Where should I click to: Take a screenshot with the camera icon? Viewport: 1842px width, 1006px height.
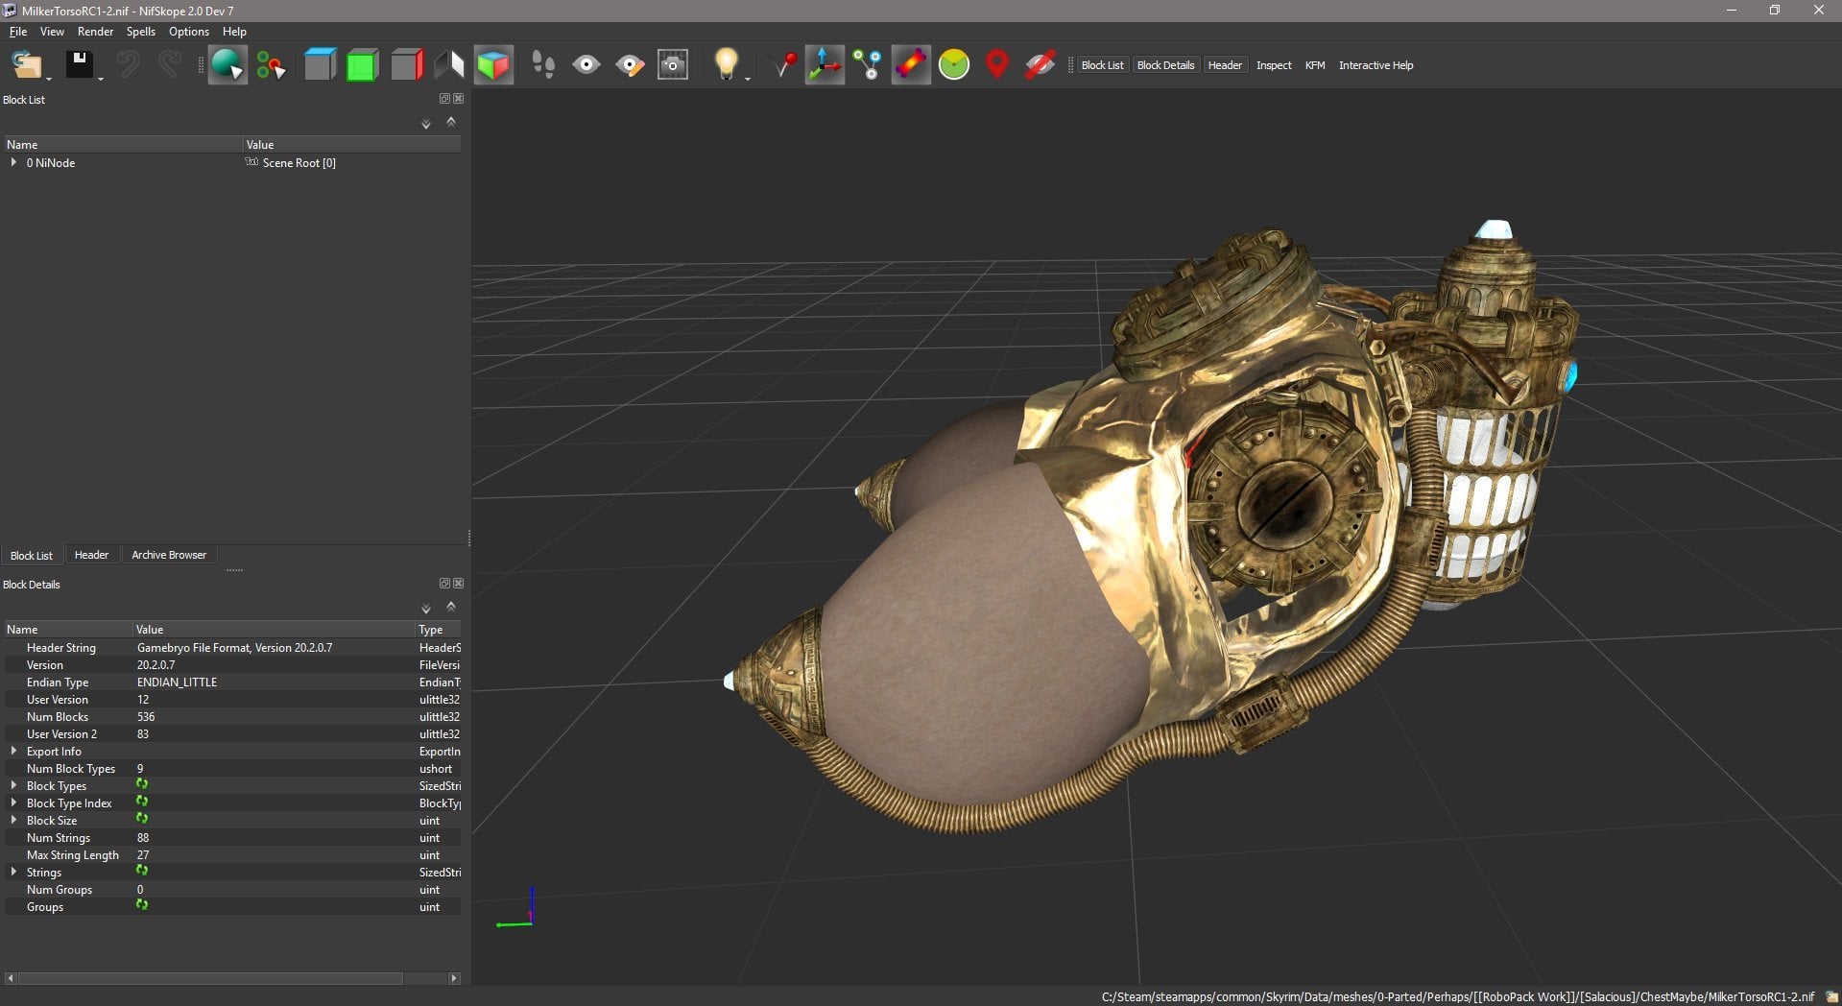click(x=673, y=65)
